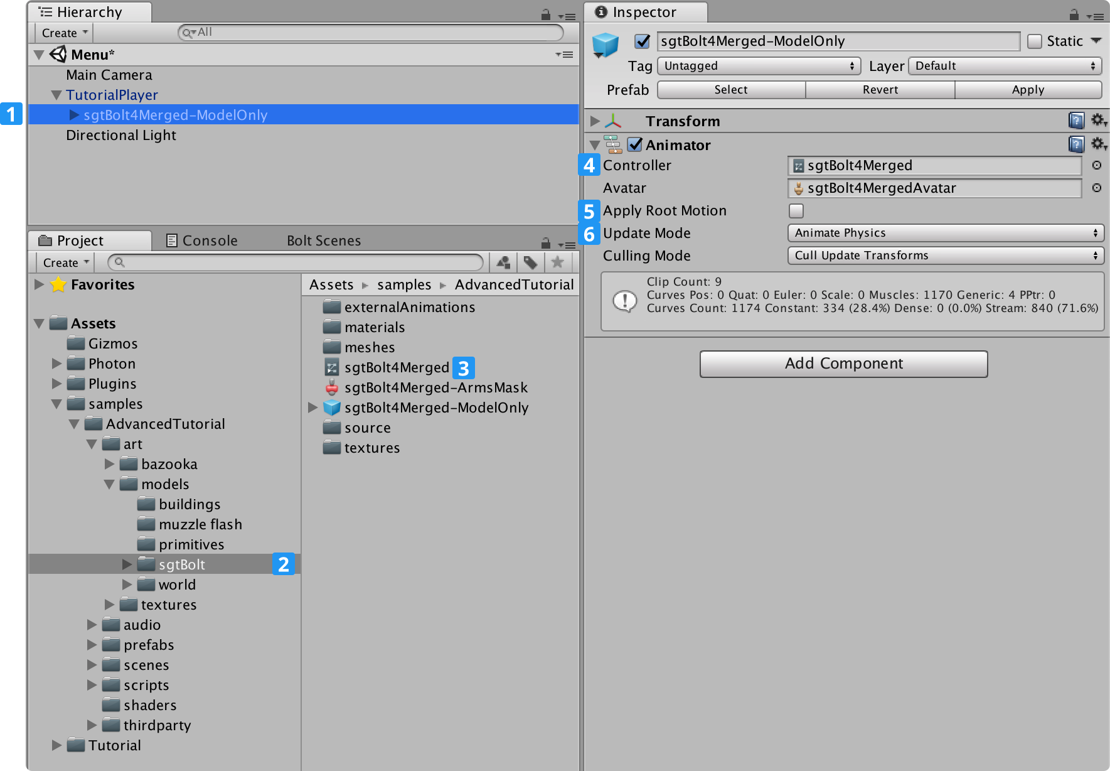Image resolution: width=1110 pixels, height=771 pixels.
Task: Click the Prefab Revert button
Action: (880, 90)
